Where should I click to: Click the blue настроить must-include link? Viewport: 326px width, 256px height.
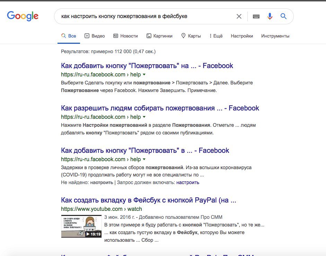click(188, 182)
